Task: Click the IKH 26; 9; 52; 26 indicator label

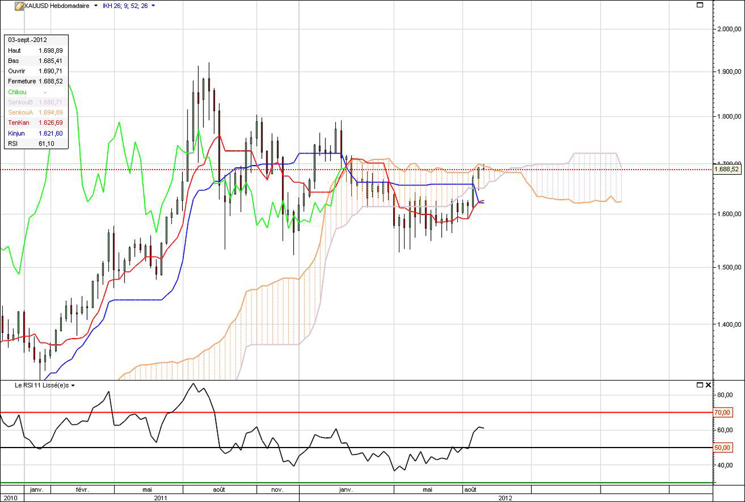Action: (125, 6)
